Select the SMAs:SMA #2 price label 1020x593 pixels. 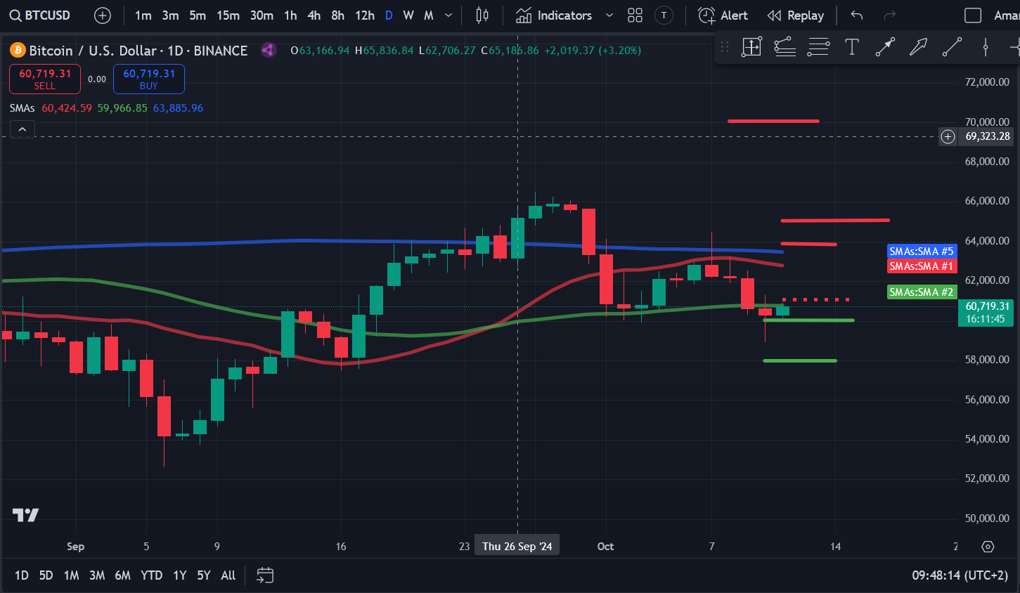click(922, 292)
